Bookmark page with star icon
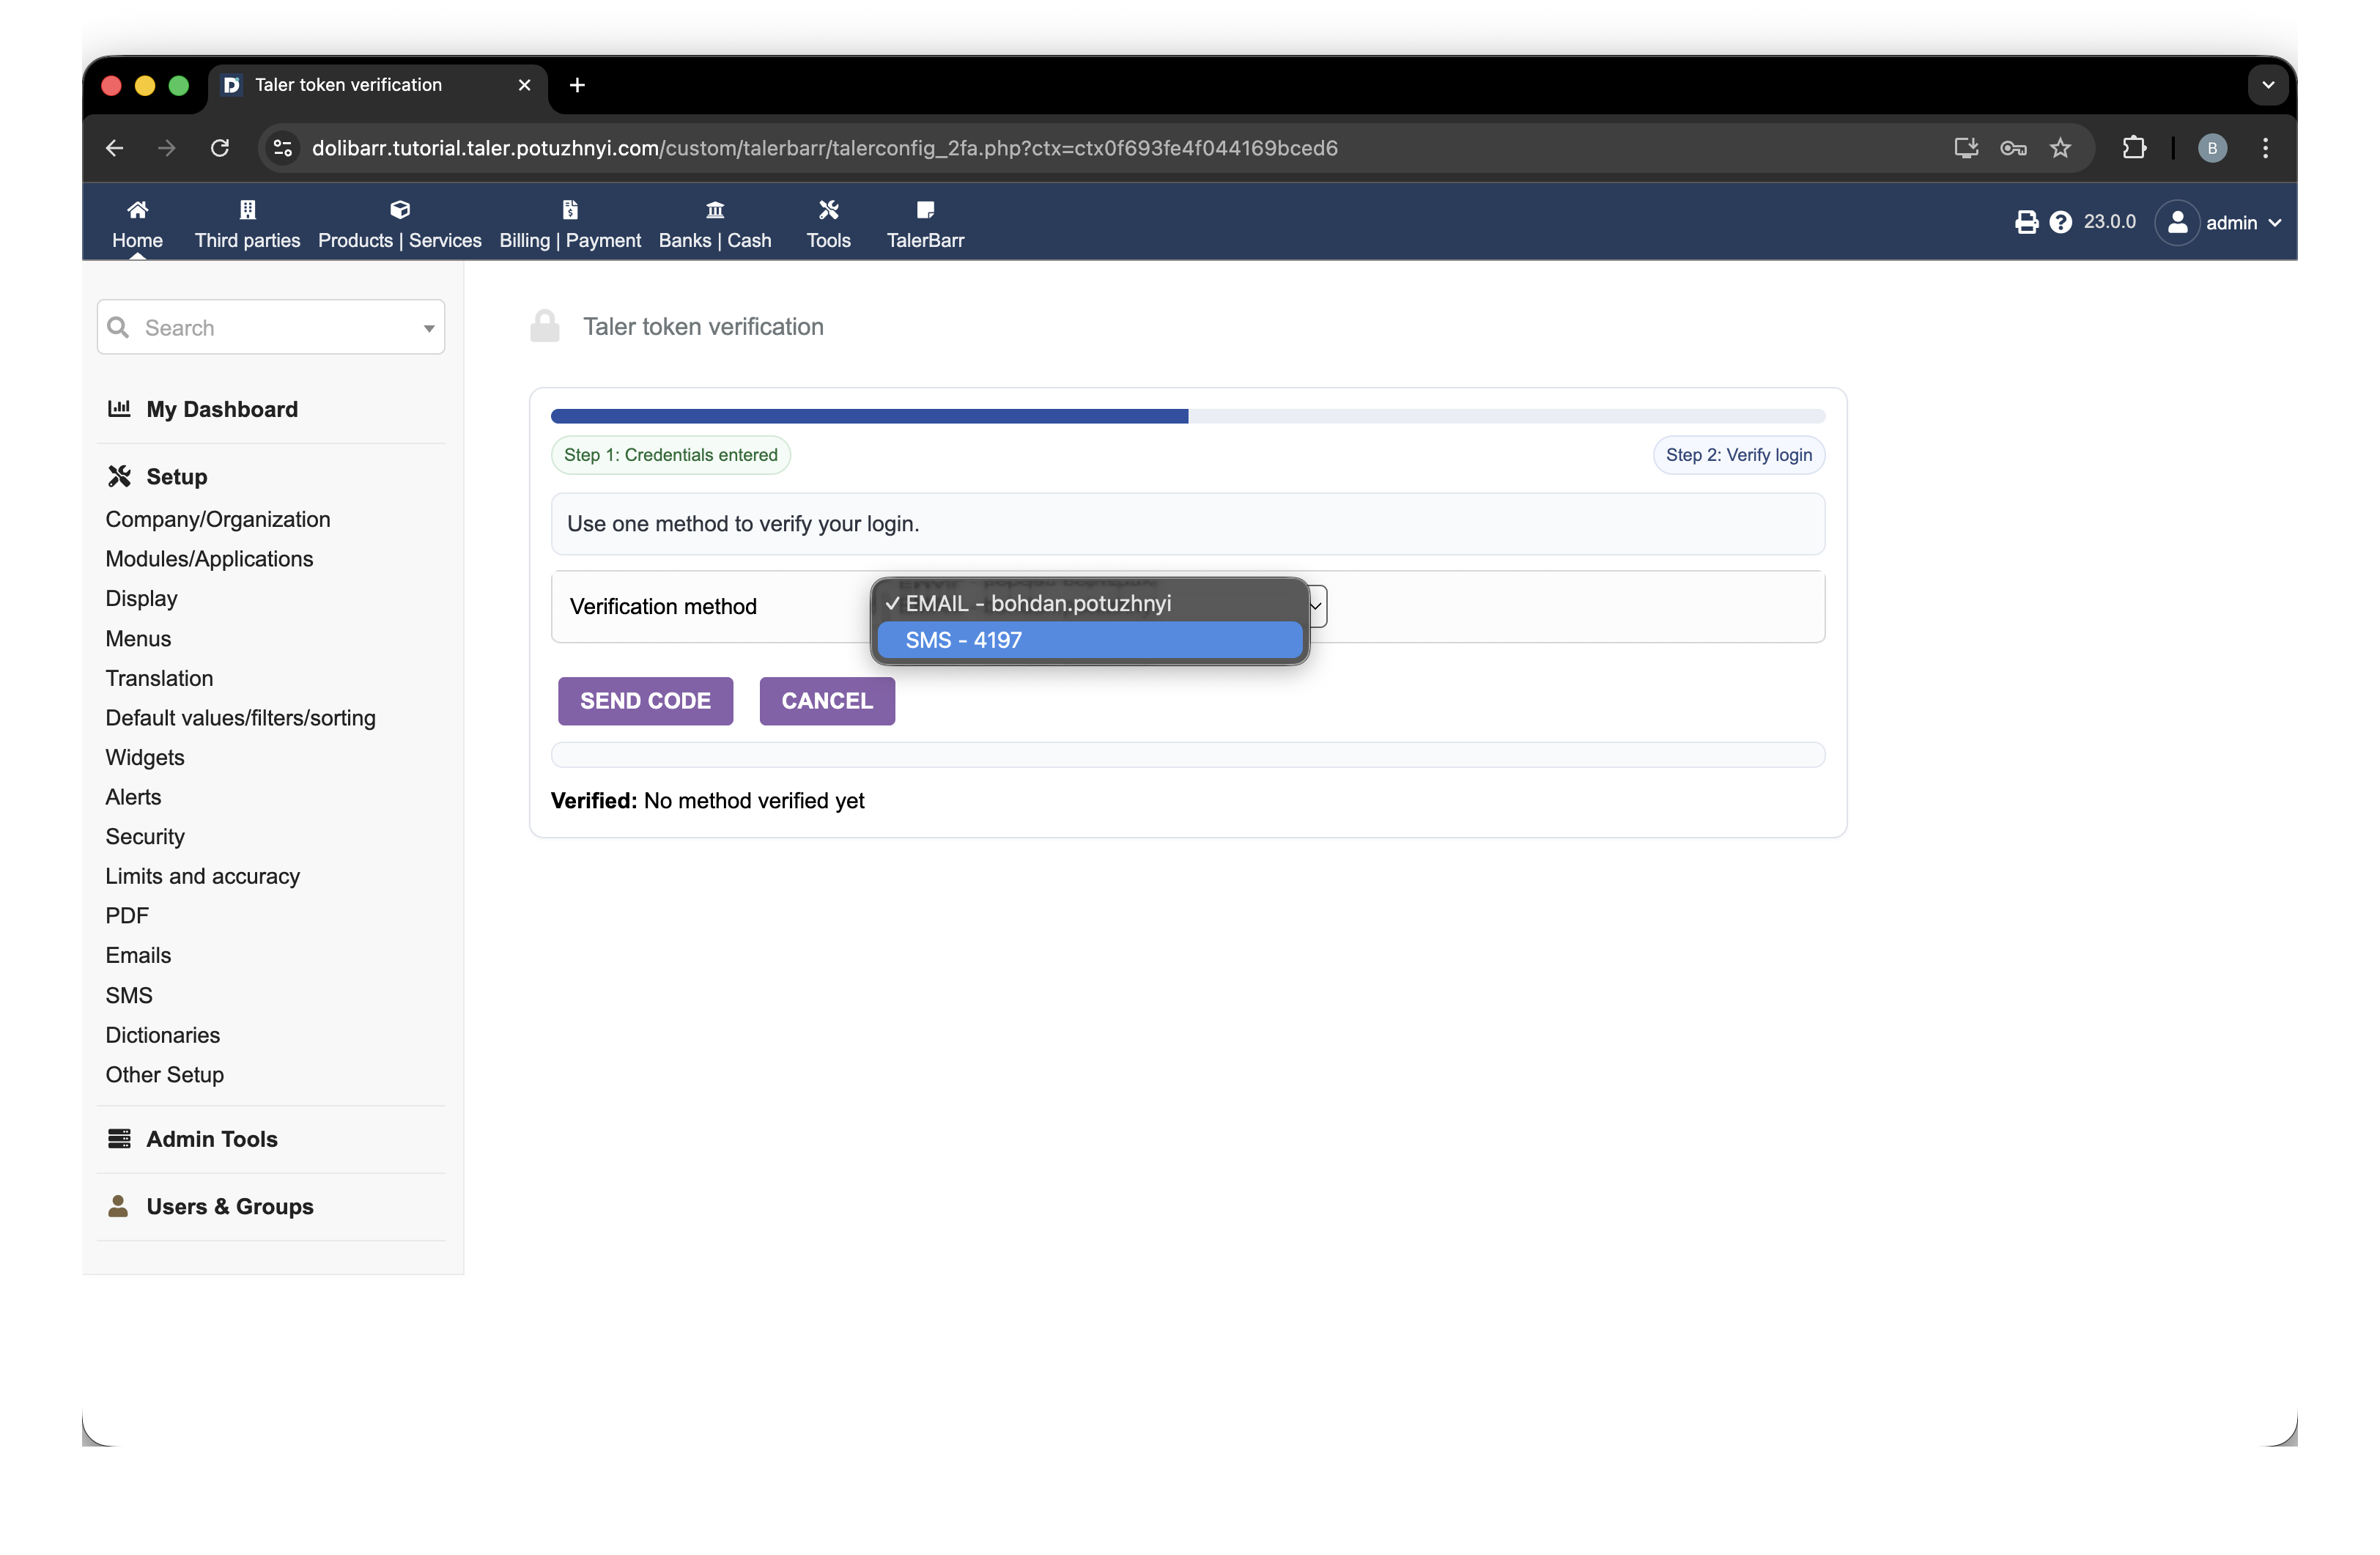 point(2060,148)
